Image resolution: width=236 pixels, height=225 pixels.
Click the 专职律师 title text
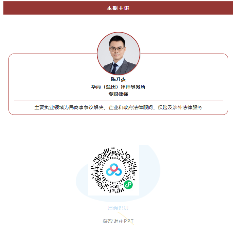[118, 94]
